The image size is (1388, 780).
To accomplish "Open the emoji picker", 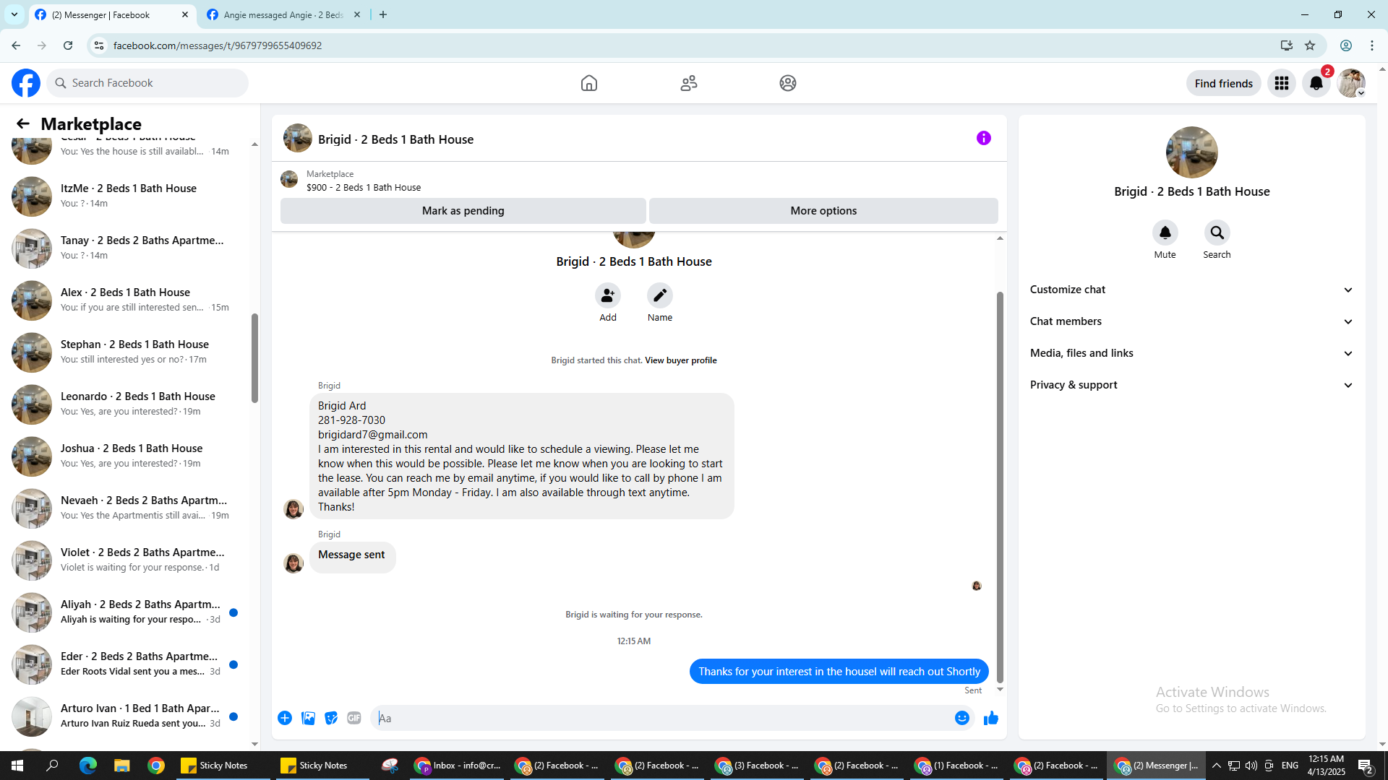I will click(962, 718).
